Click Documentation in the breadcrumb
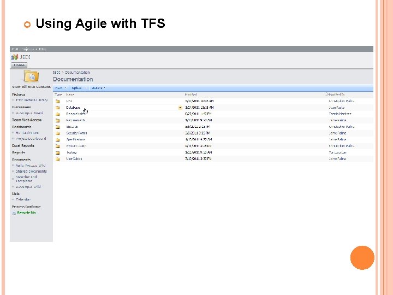The height and width of the screenshot is (295, 393). [x=78, y=72]
